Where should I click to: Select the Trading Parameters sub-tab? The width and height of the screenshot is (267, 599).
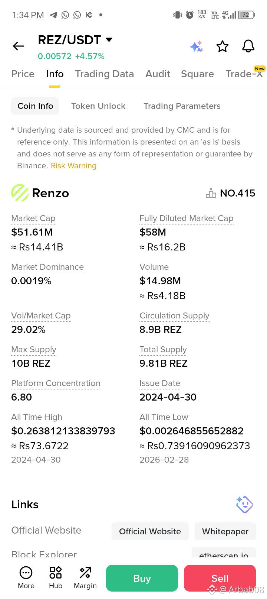(x=182, y=106)
